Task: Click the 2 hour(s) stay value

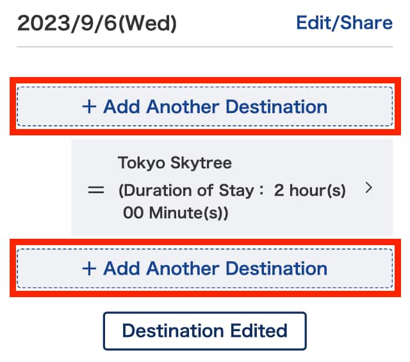Action: (309, 191)
